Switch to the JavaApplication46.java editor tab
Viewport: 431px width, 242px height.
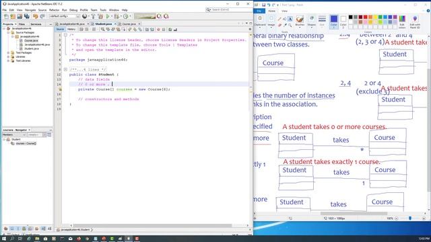coord(72,24)
